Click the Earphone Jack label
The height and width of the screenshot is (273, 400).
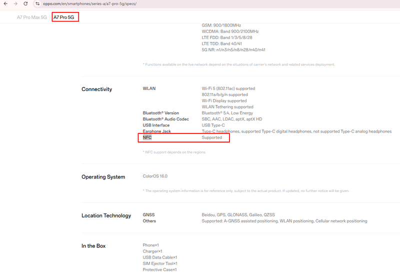click(156, 131)
